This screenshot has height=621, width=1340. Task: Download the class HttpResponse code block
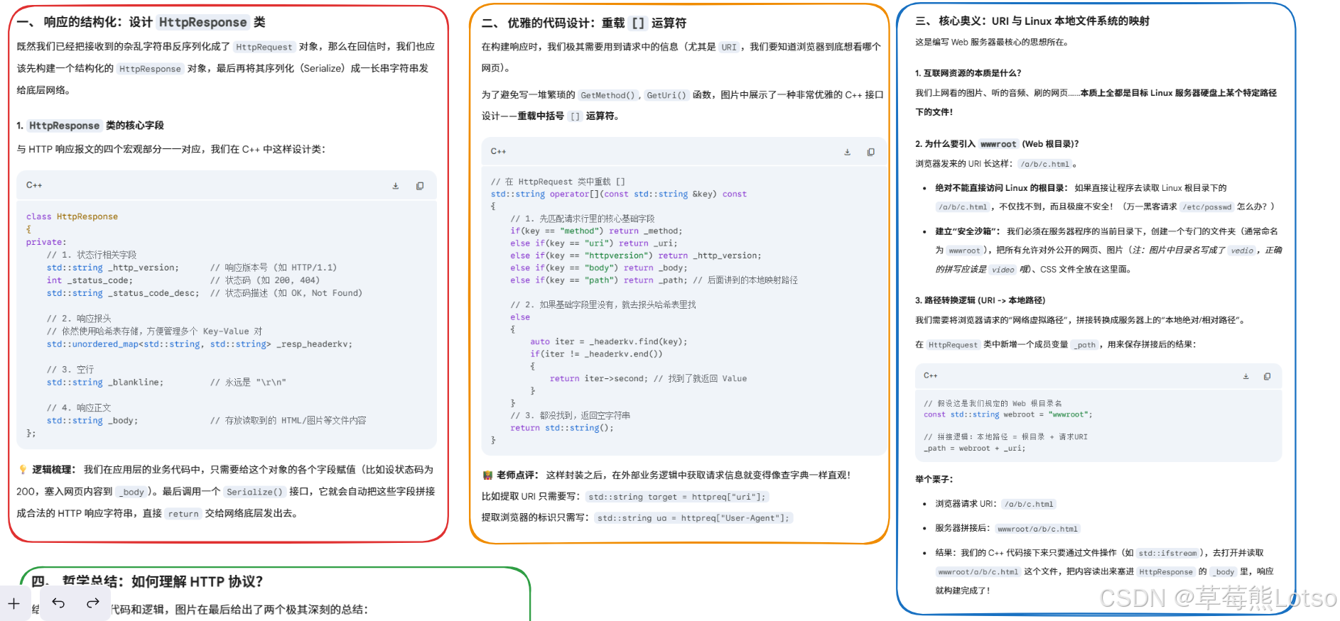tap(396, 186)
